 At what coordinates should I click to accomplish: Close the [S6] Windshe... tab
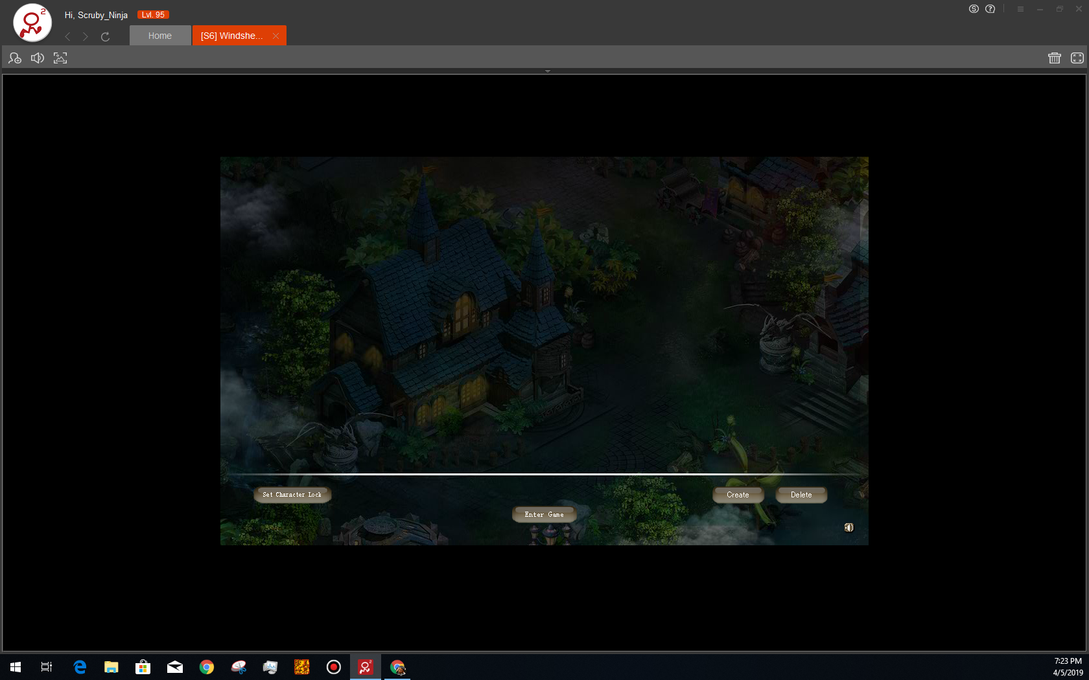(276, 36)
